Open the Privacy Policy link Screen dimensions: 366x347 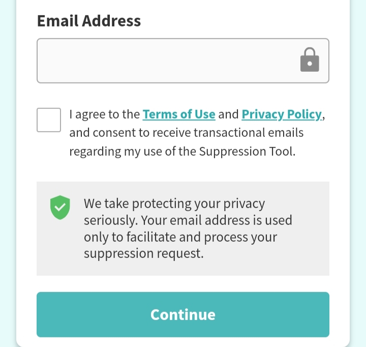click(x=282, y=114)
